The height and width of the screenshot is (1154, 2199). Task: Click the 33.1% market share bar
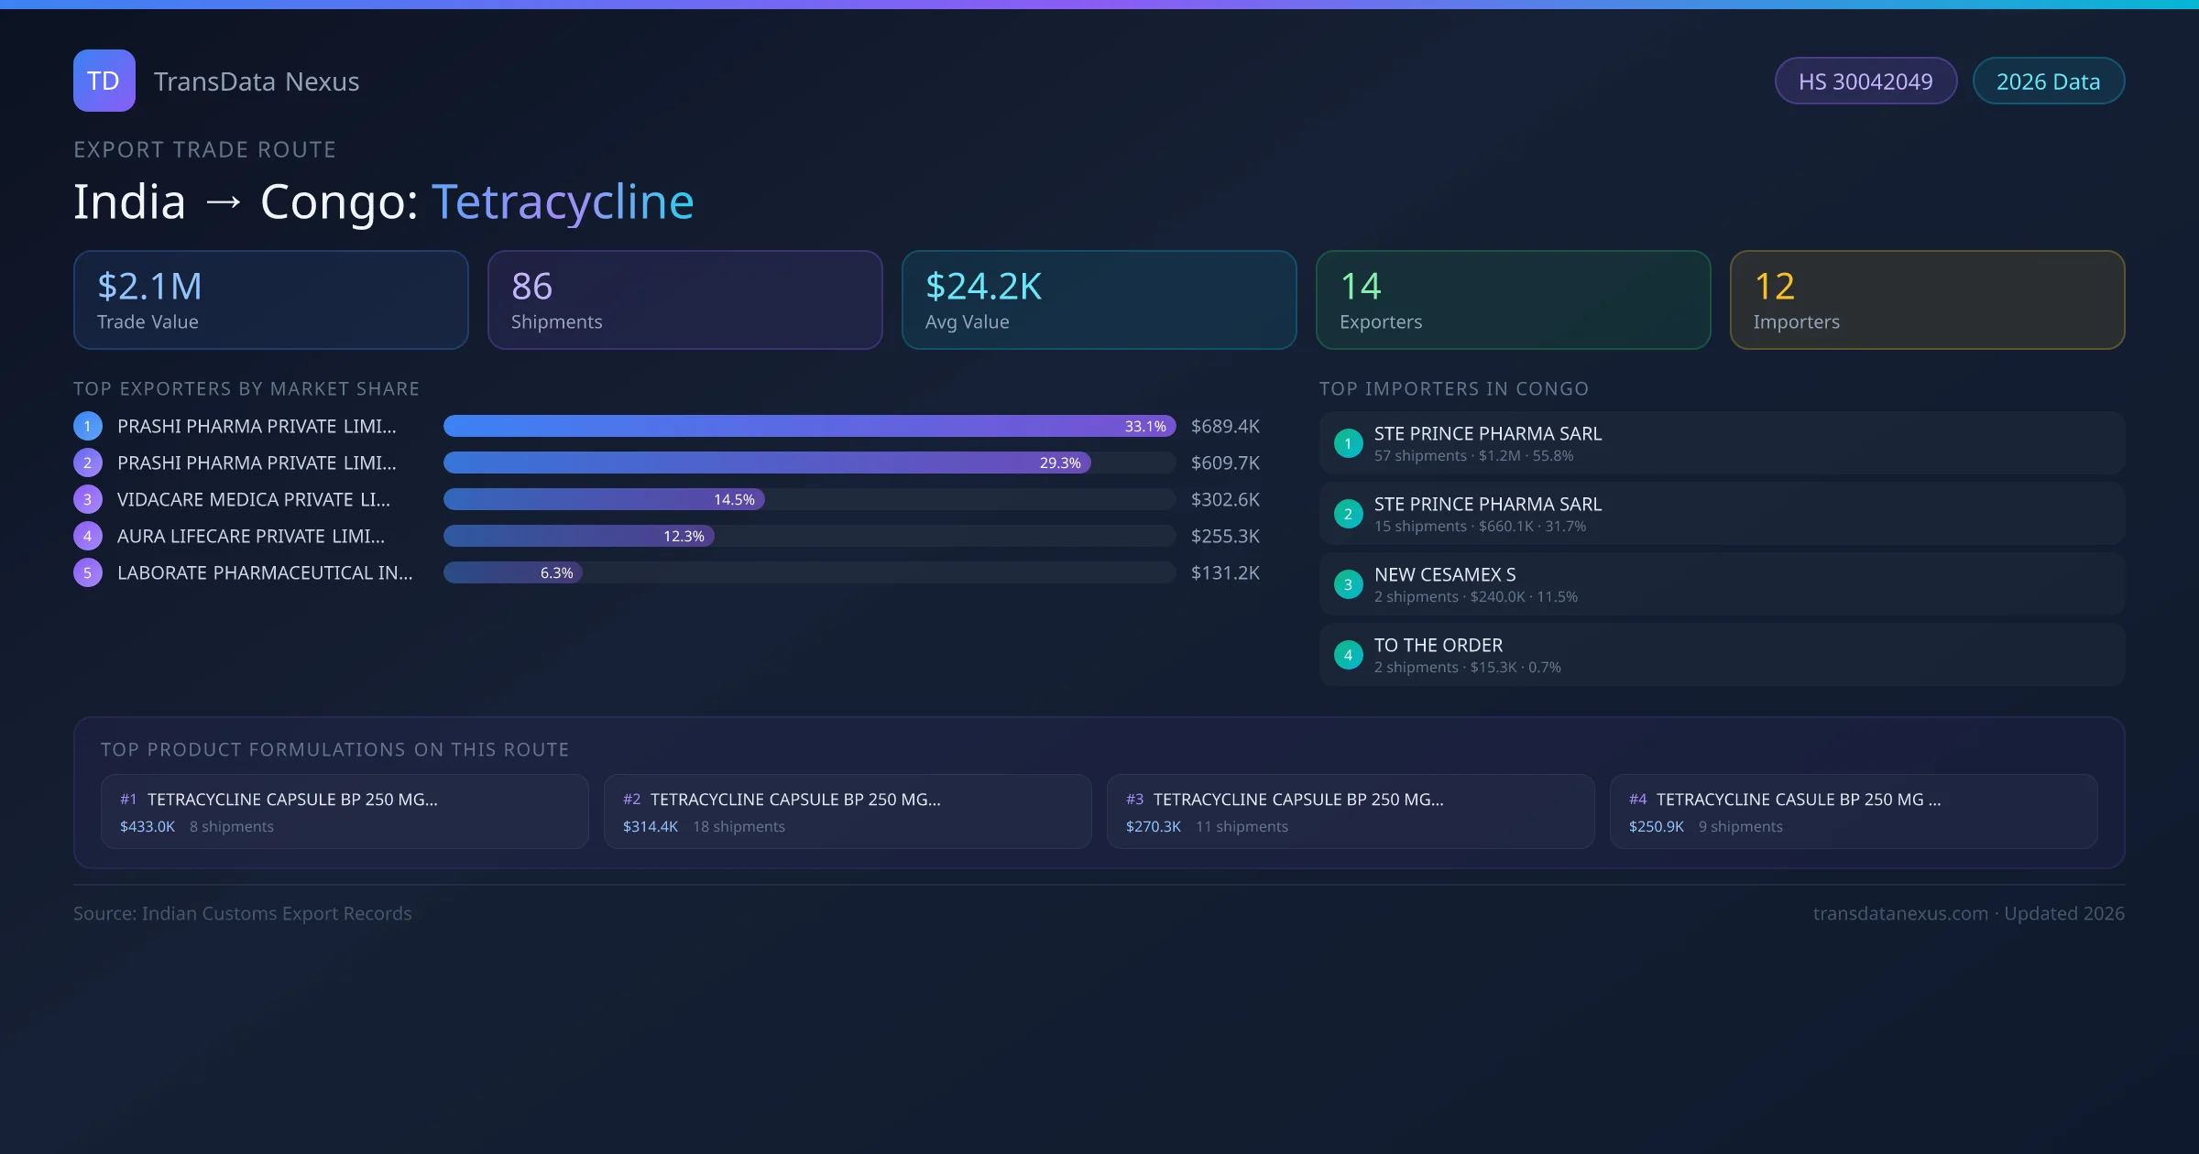(x=808, y=426)
